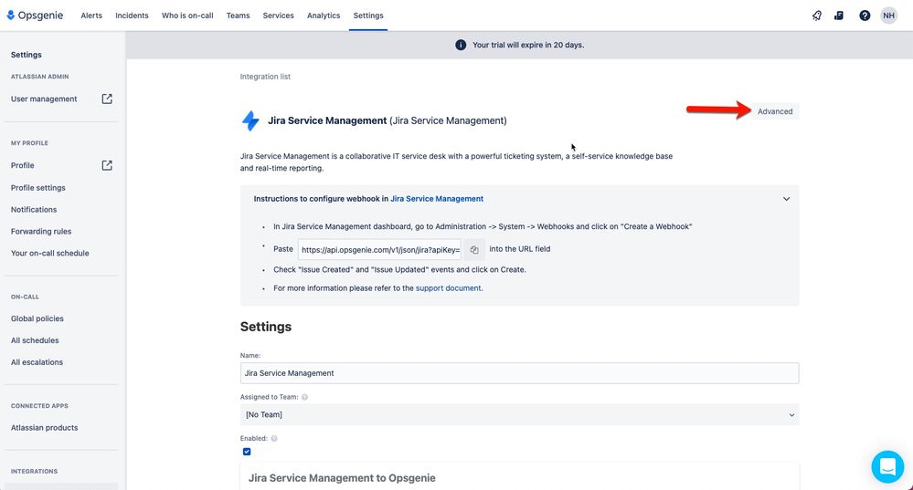
Task: Open All escalations
Action: pos(37,362)
